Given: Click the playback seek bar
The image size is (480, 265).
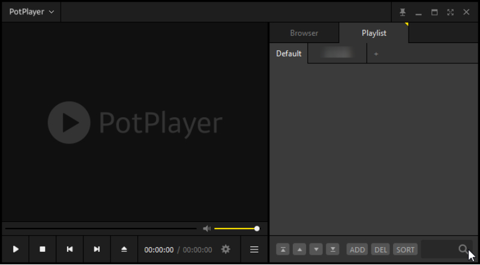Looking at the screenshot, I should click(x=101, y=229).
